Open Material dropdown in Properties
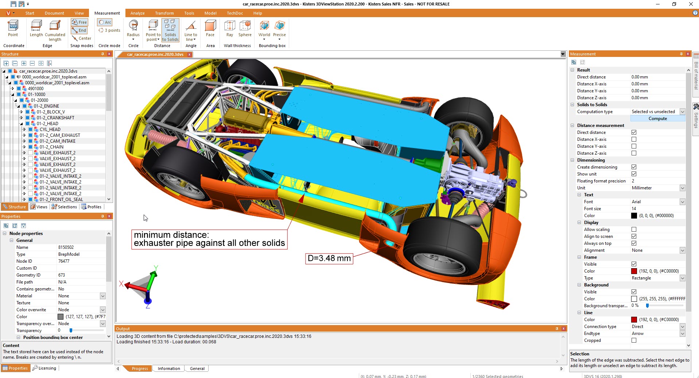This screenshot has height=378, width=699. (x=102, y=296)
